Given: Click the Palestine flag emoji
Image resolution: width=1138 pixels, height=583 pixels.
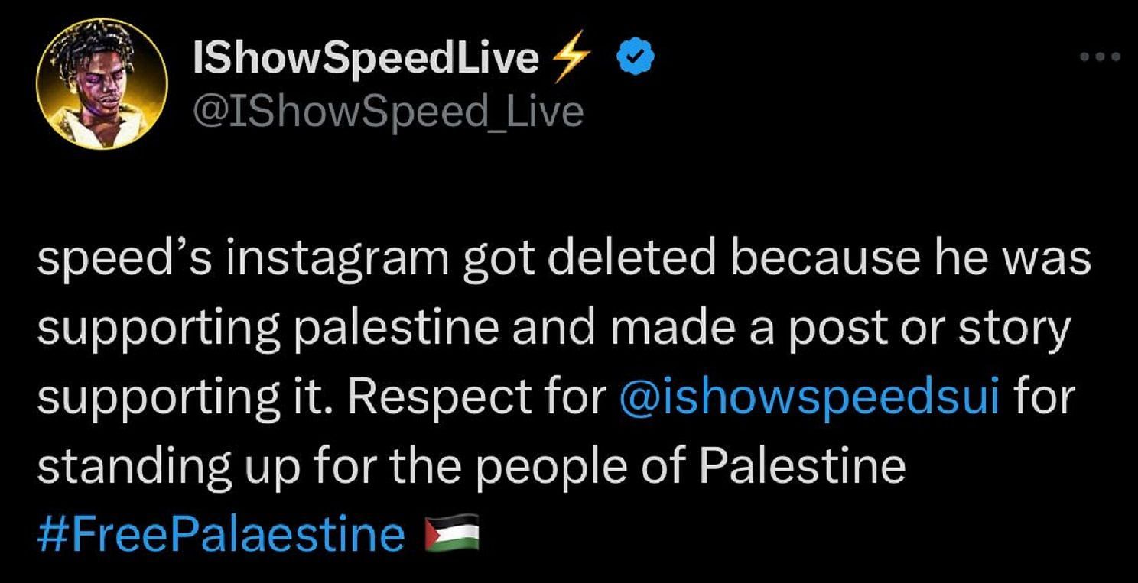Looking at the screenshot, I should tap(451, 533).
